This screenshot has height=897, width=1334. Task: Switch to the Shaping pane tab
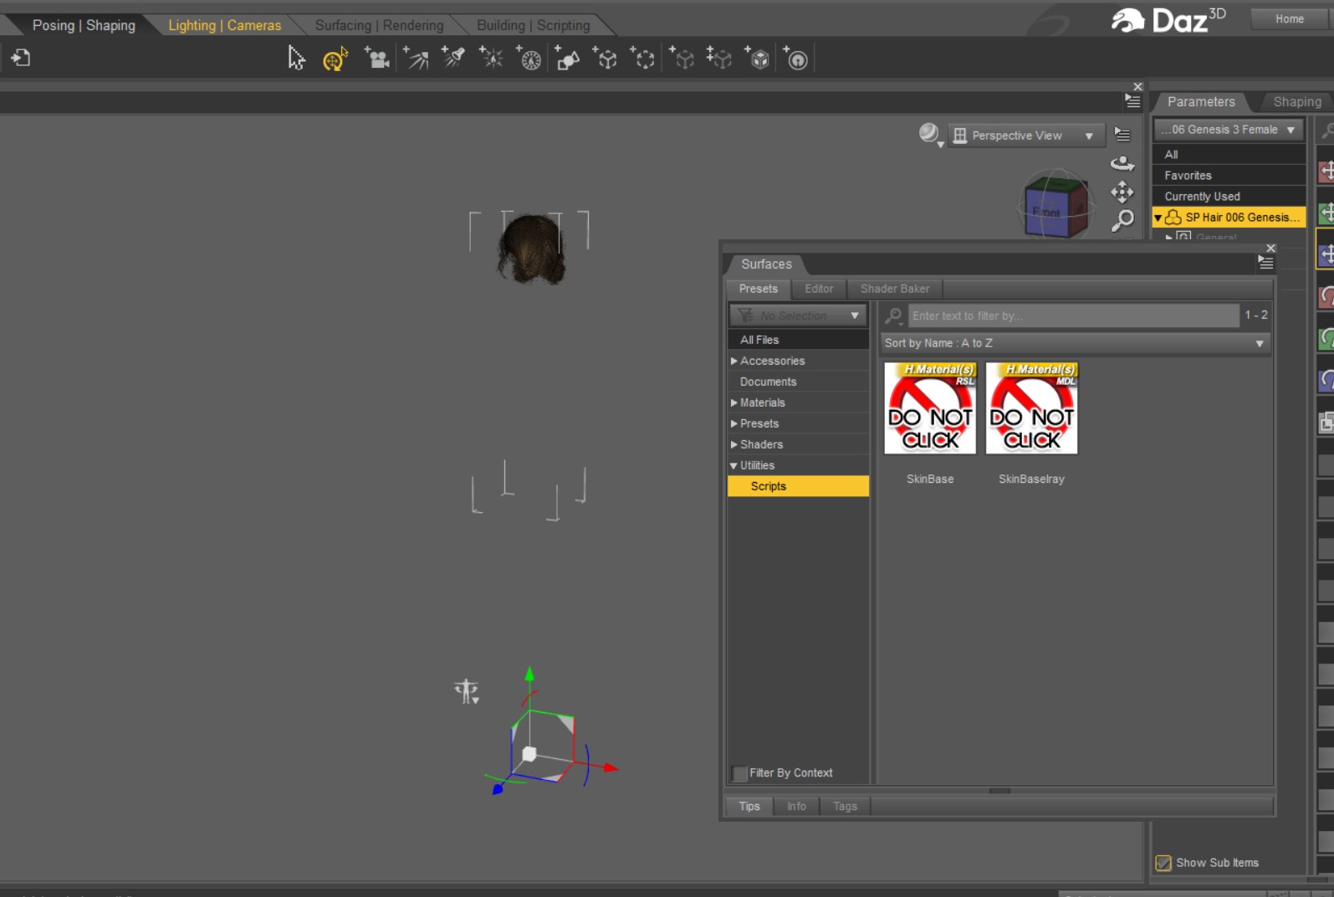tap(1297, 102)
